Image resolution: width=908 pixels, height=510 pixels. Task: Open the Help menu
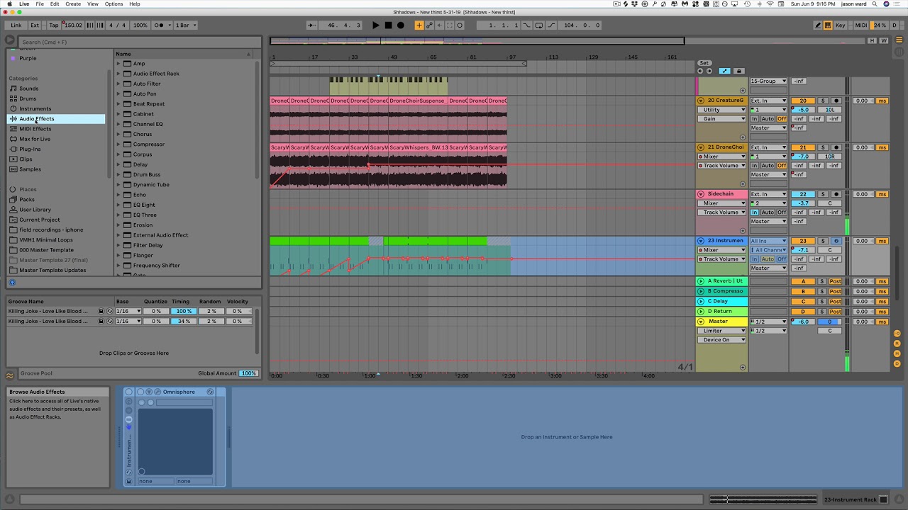click(135, 4)
